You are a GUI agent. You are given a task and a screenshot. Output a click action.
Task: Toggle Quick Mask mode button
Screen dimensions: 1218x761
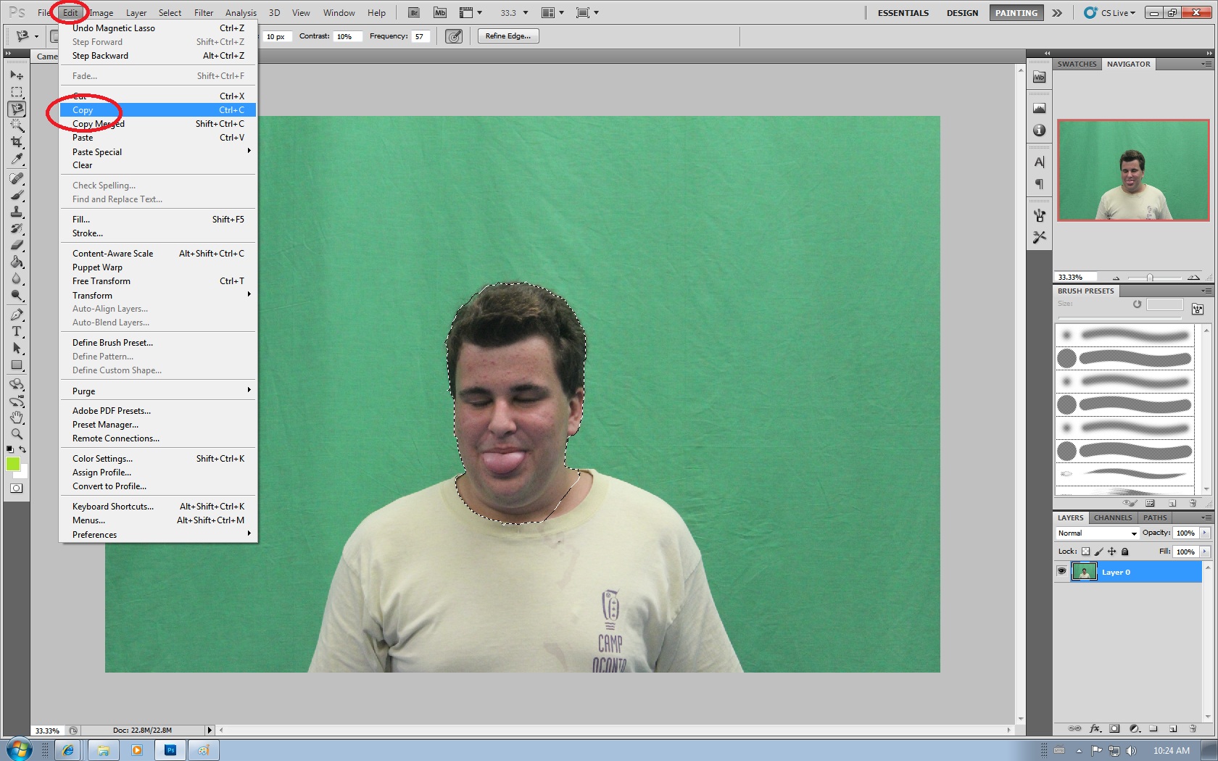pos(16,488)
